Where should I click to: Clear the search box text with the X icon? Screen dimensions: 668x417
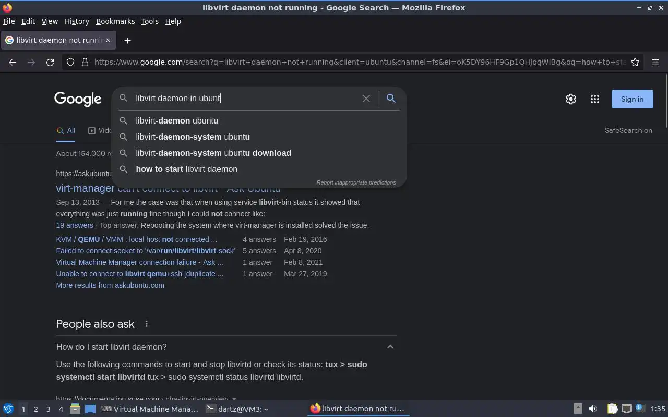click(x=366, y=98)
